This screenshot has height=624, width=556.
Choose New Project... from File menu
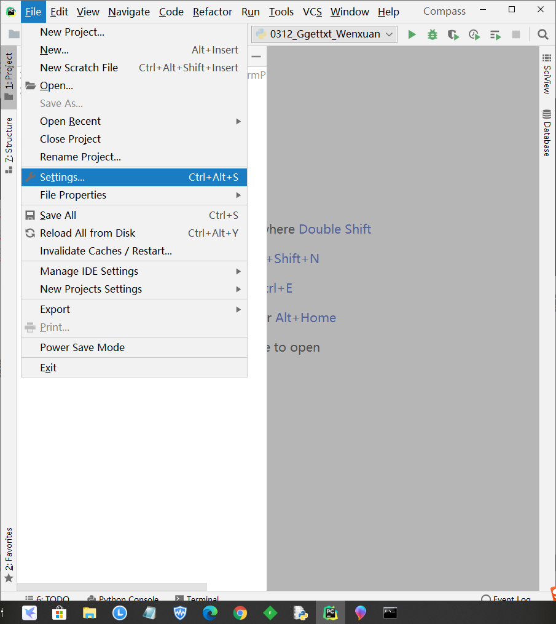(134, 32)
